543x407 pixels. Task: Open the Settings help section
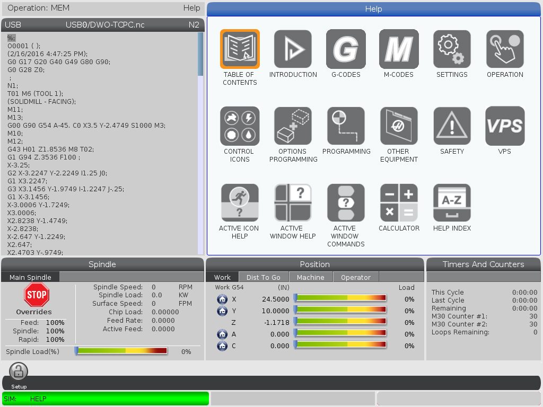pyautogui.click(x=452, y=49)
